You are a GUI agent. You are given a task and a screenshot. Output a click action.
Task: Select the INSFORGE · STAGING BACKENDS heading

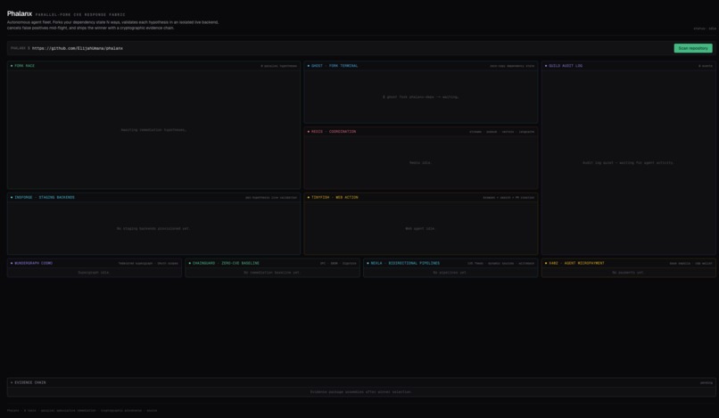point(44,197)
